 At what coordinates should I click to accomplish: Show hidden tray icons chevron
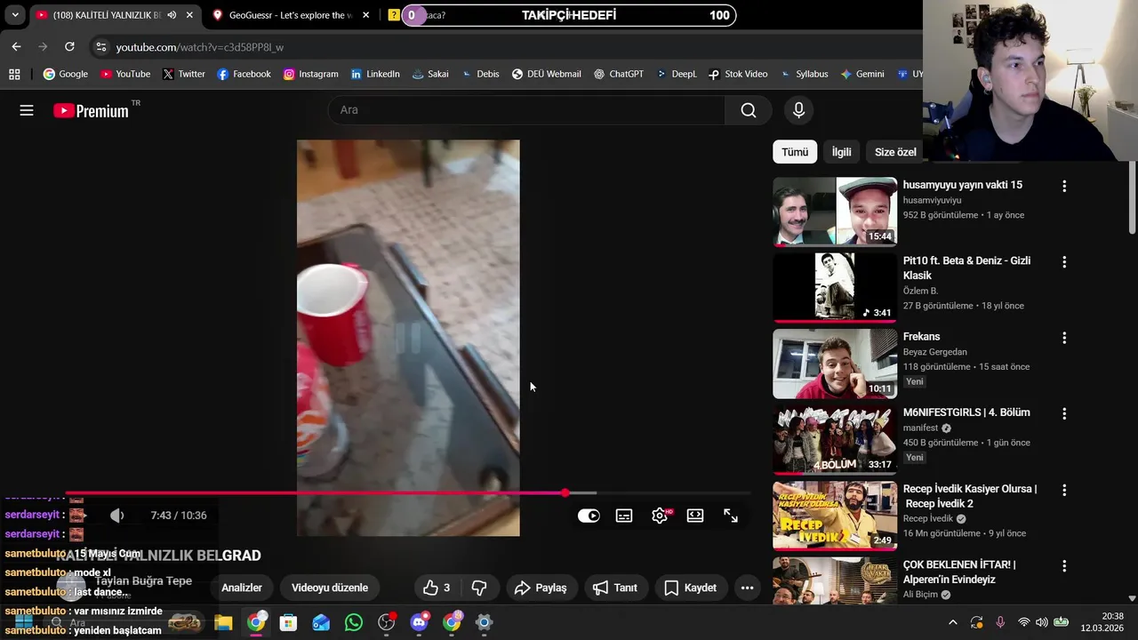[x=953, y=622]
